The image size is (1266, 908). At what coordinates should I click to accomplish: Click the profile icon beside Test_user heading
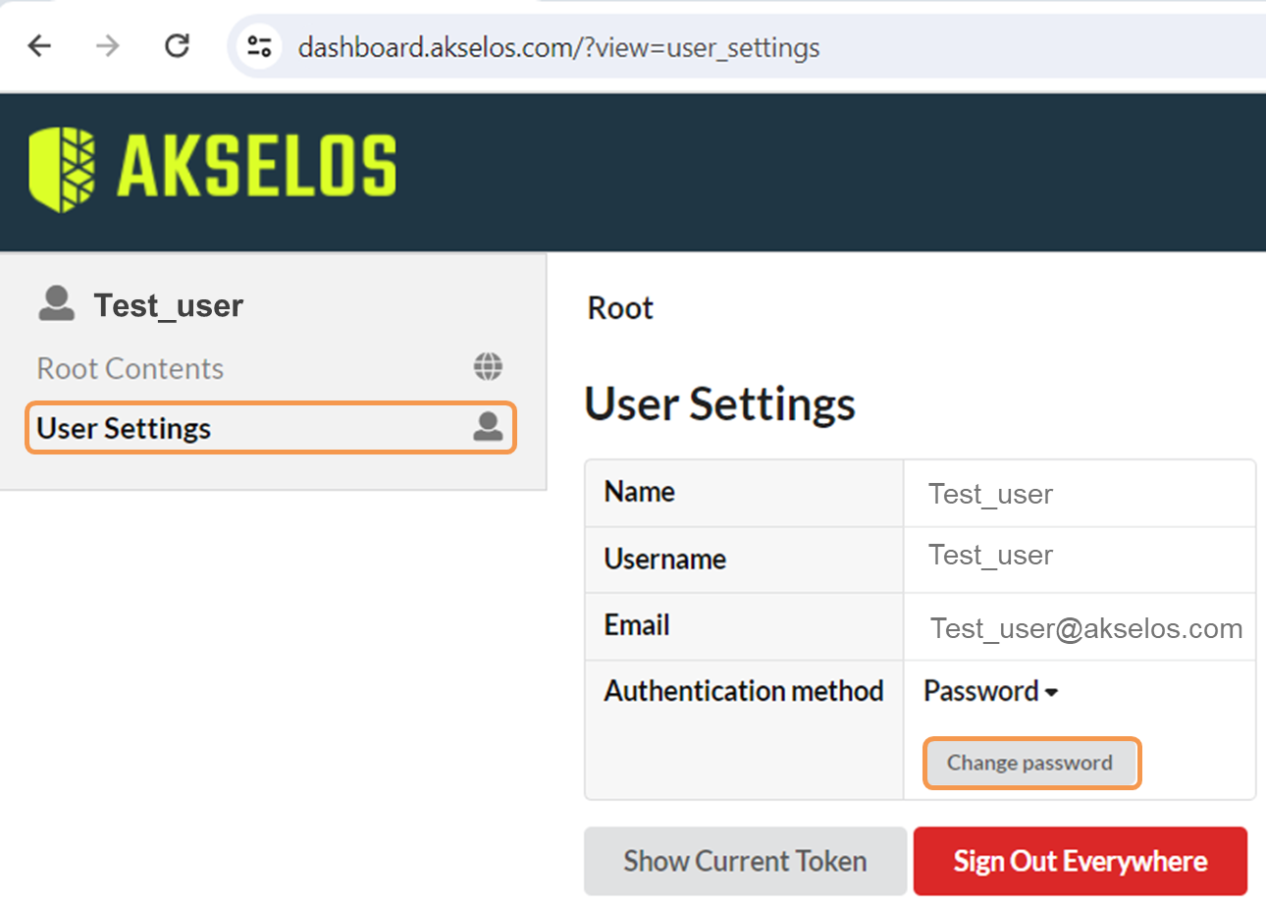coord(57,303)
